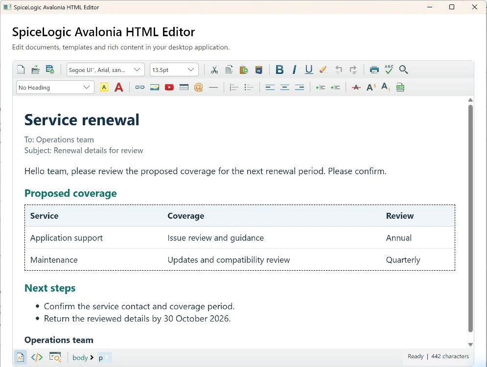487x367 pixels.
Task: Click the Annual table cell
Action: [399, 238]
